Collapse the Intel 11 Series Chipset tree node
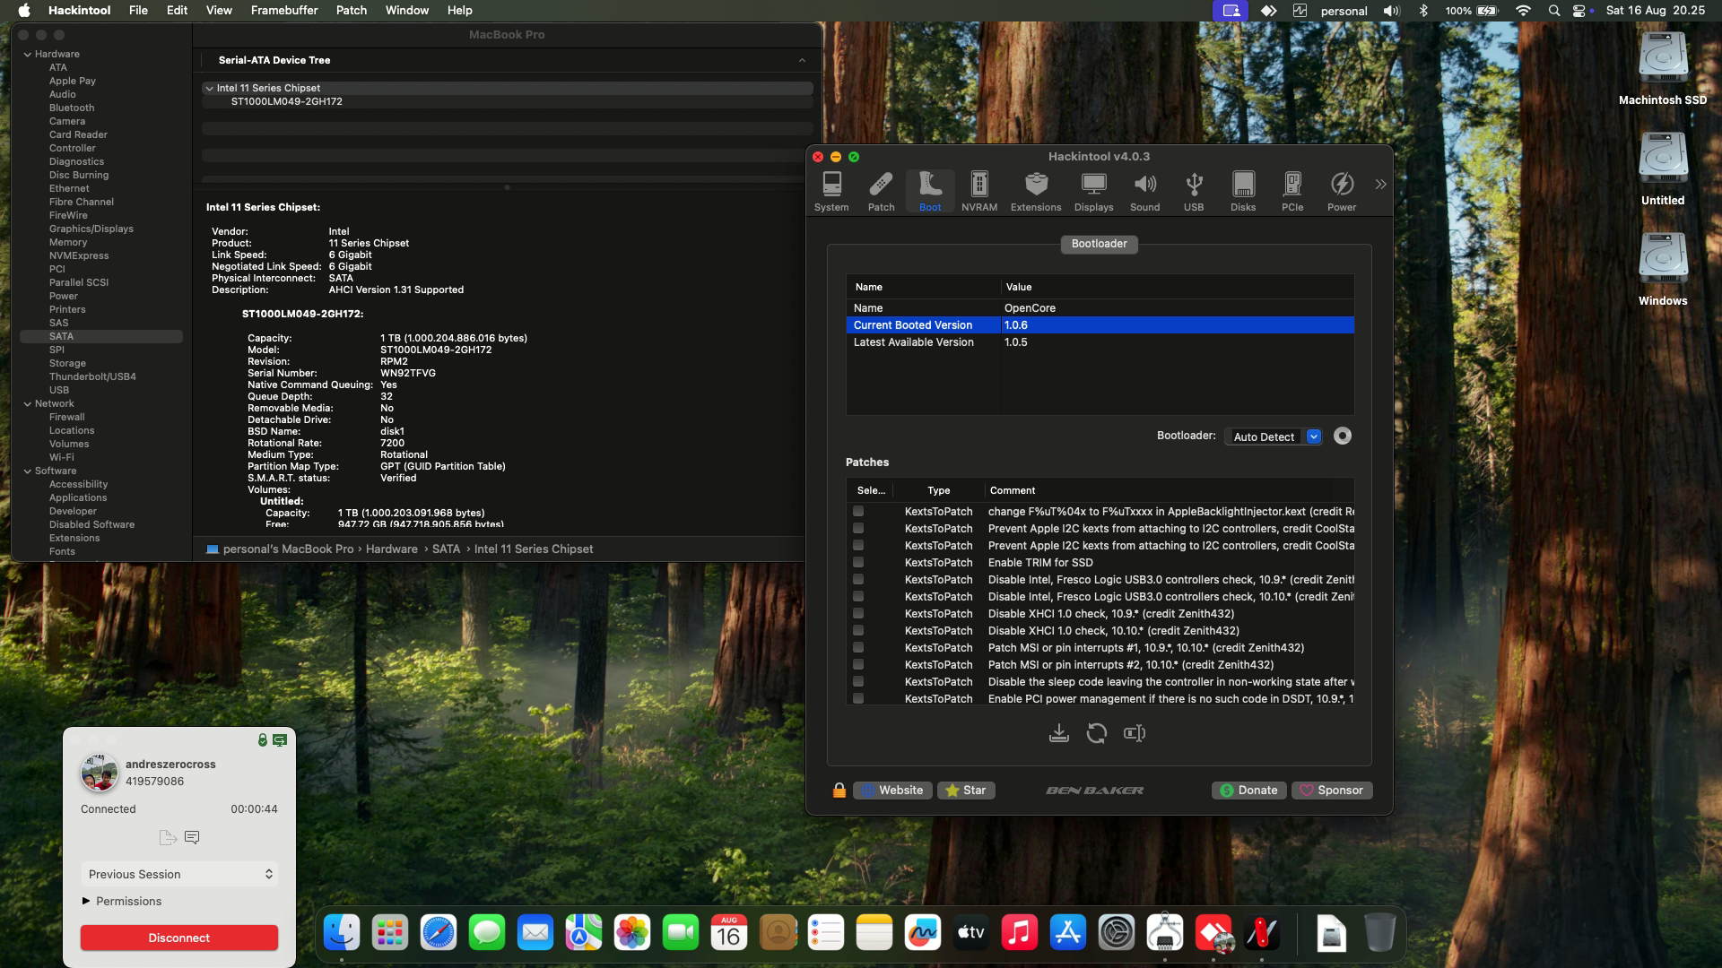Image resolution: width=1722 pixels, height=968 pixels. (x=209, y=88)
